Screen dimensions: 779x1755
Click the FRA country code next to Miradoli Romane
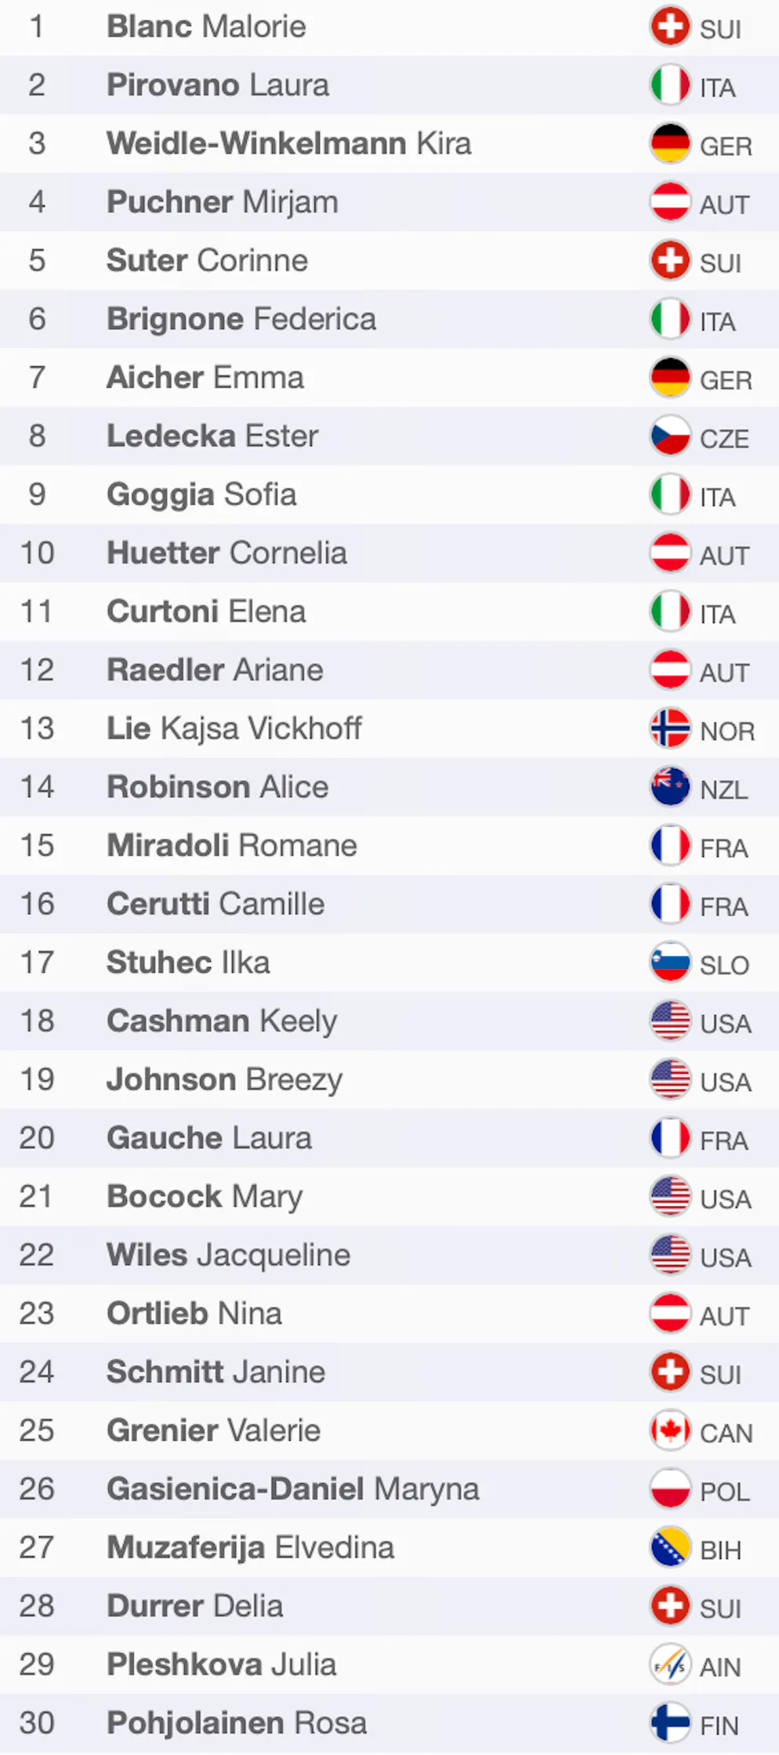(723, 847)
